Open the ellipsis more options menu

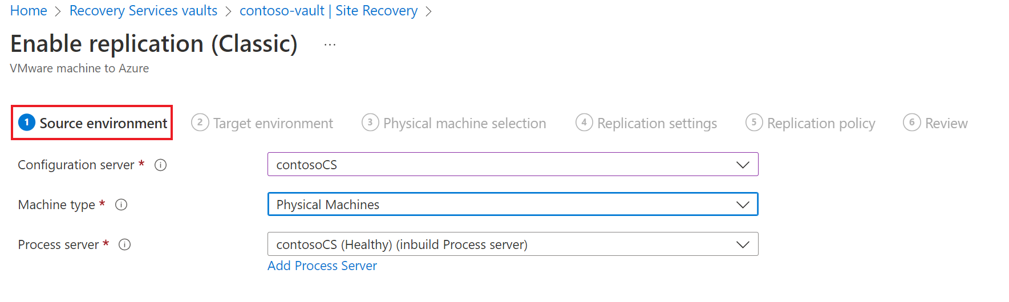pos(330,44)
